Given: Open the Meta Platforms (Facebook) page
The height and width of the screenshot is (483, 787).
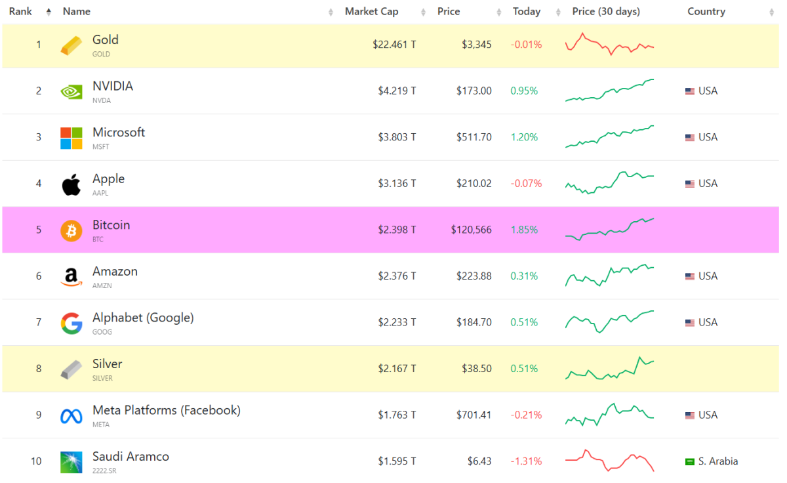Looking at the screenshot, I should point(167,410).
